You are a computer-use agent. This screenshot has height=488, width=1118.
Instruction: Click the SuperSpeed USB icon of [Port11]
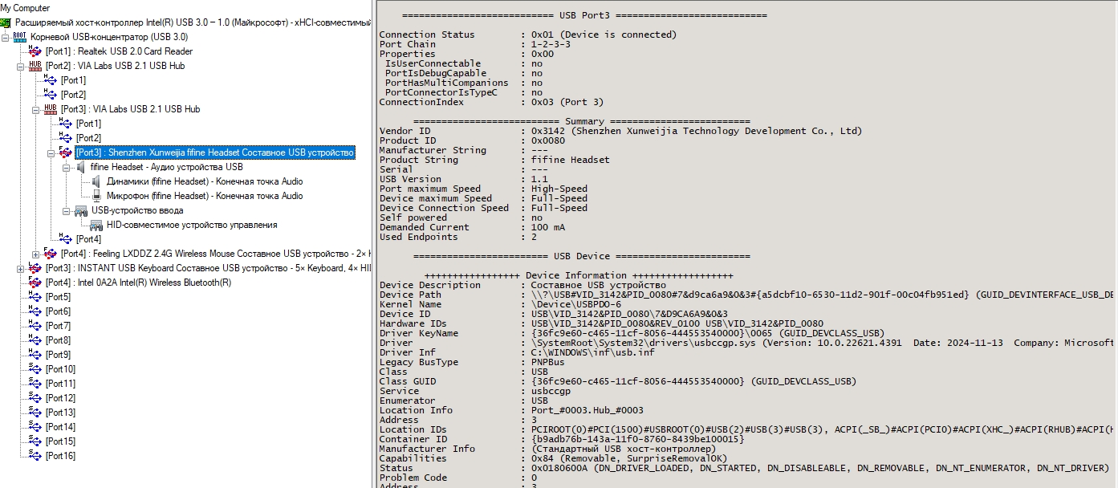tap(35, 384)
